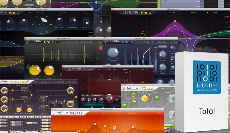This screenshot has height=133, width=230.
Task: Click the Pro-DS Threshold knob
Action: point(35,70)
